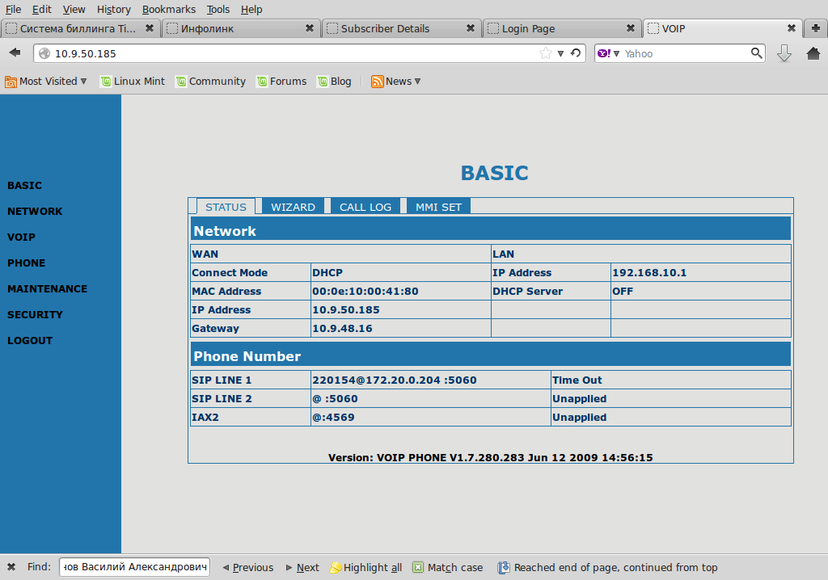
Task: Open the Downloads arrow icon
Action: pos(784,53)
